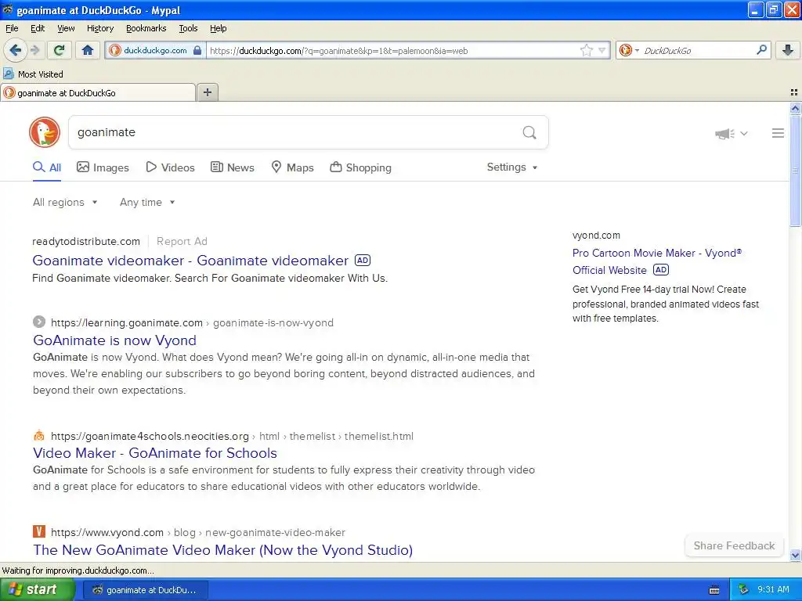Click the forward navigation arrow

34,50
